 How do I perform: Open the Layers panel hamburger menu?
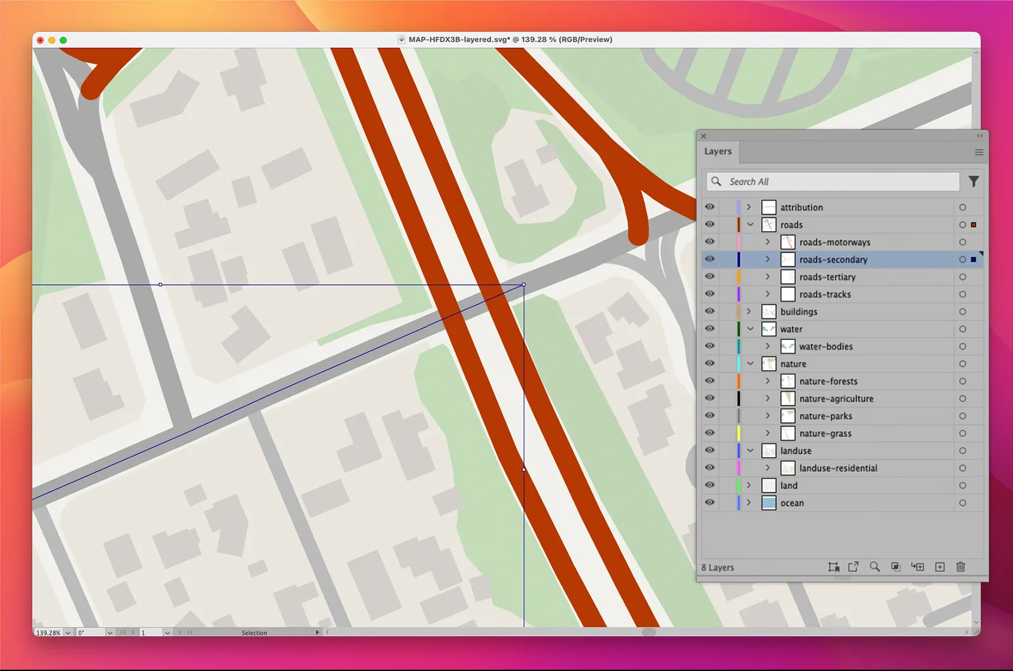point(979,152)
